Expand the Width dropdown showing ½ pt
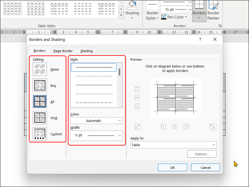249x187 pixels. tap(96, 136)
